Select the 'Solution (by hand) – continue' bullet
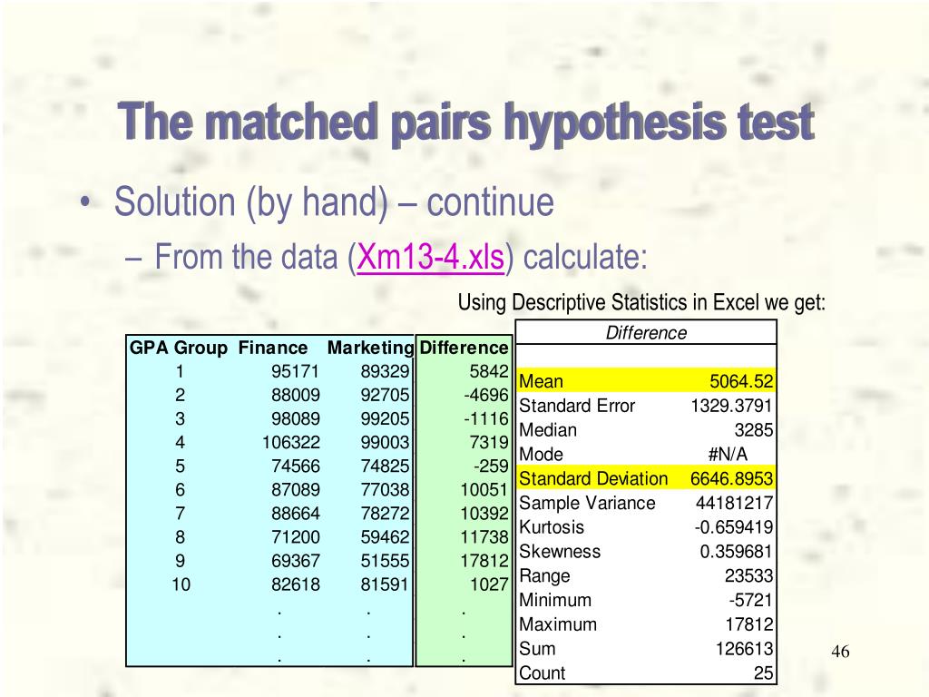929x697 pixels. coord(334,202)
